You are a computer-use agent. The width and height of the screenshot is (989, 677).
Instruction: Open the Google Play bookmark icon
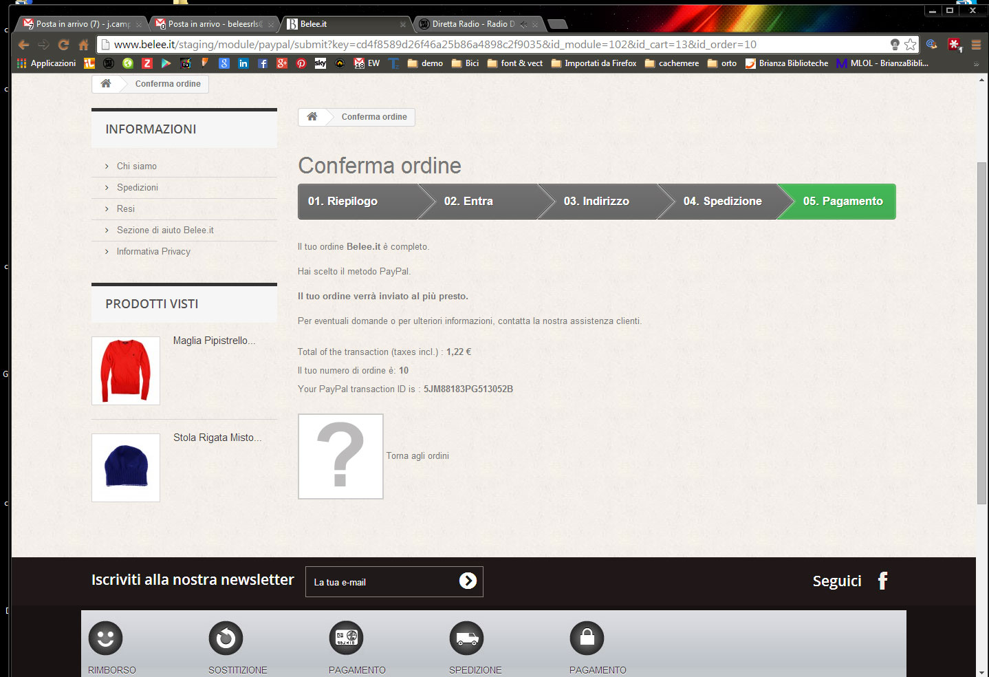tap(166, 63)
